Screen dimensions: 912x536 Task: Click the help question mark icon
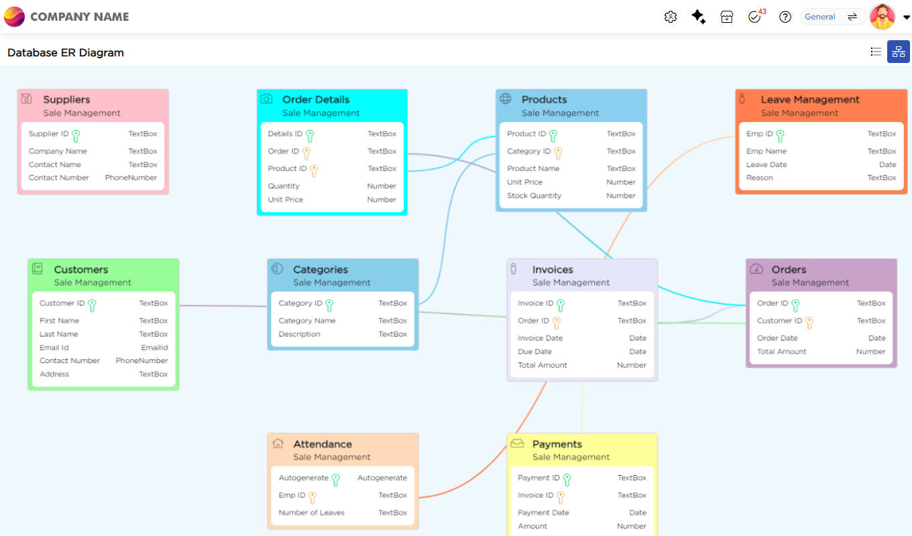tap(785, 17)
